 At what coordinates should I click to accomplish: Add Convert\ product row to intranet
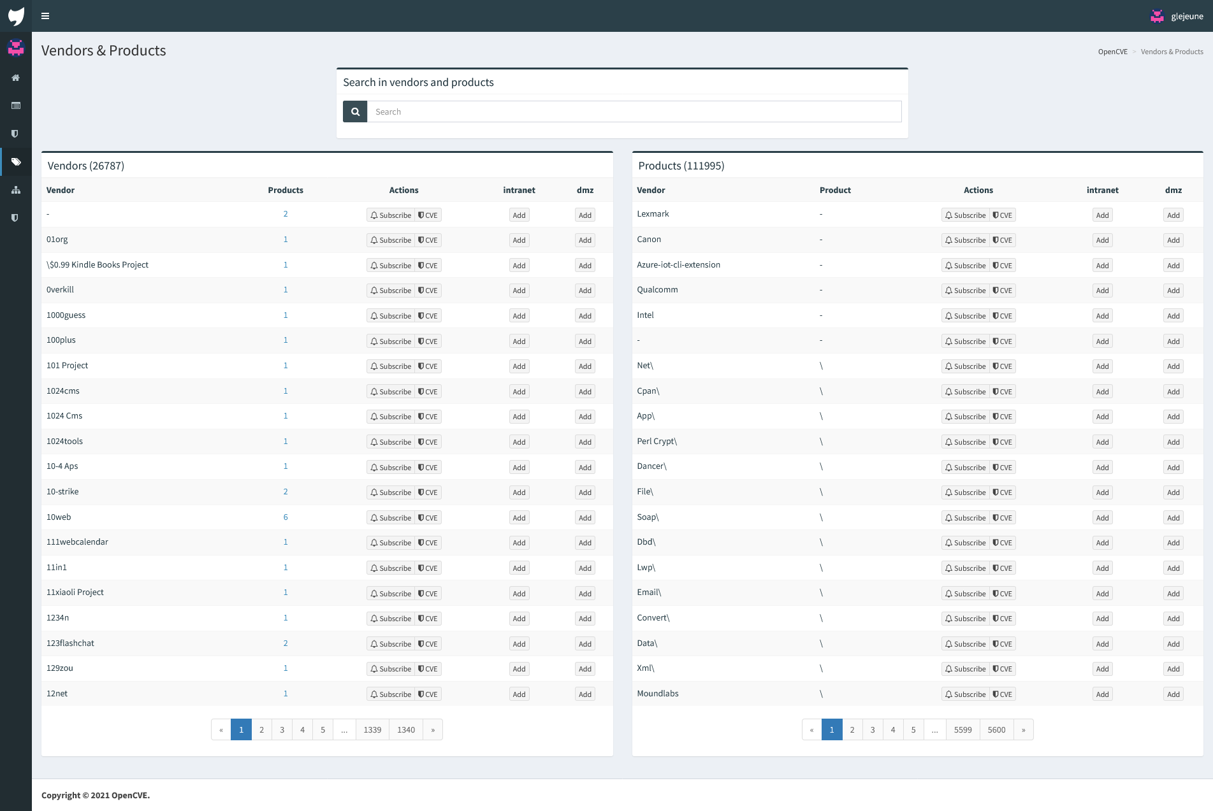[x=1103, y=619]
